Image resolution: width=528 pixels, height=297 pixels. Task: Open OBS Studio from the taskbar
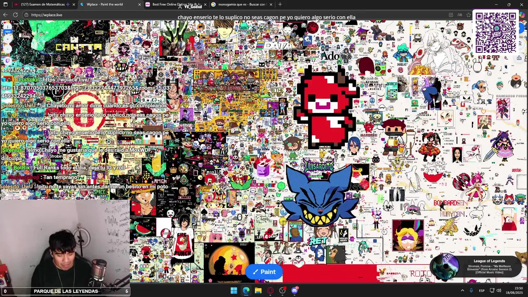coord(282,291)
